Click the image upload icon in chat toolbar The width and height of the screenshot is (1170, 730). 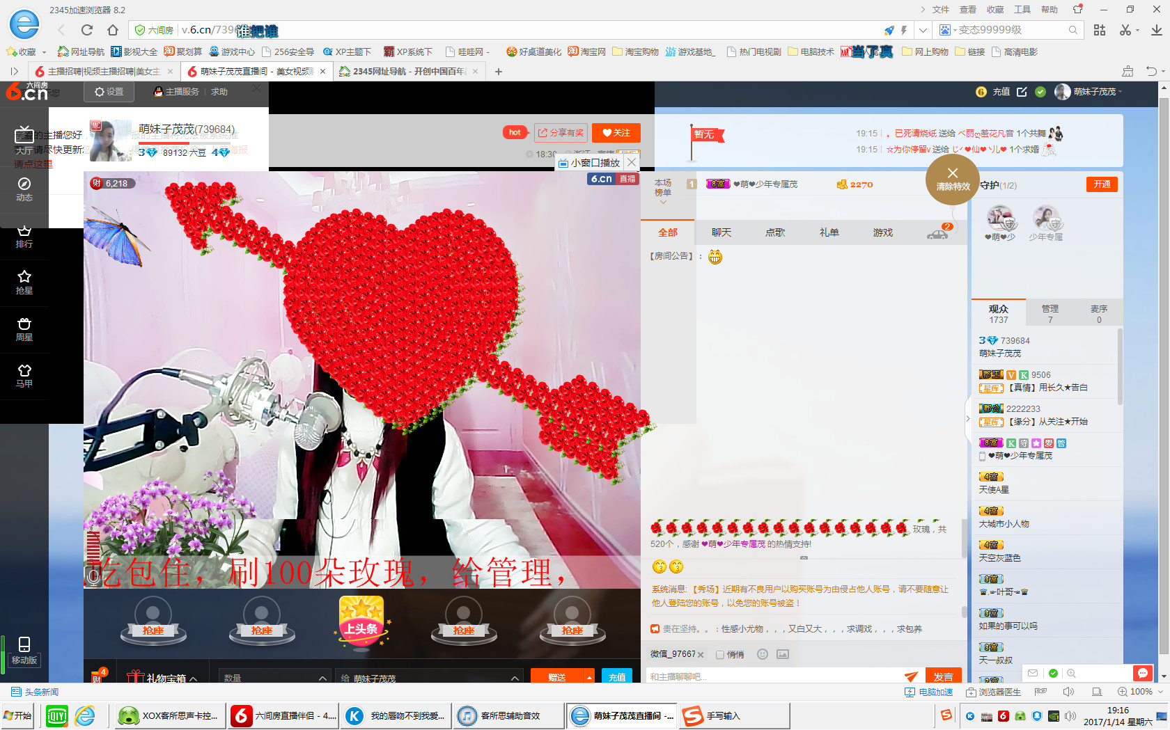point(783,654)
